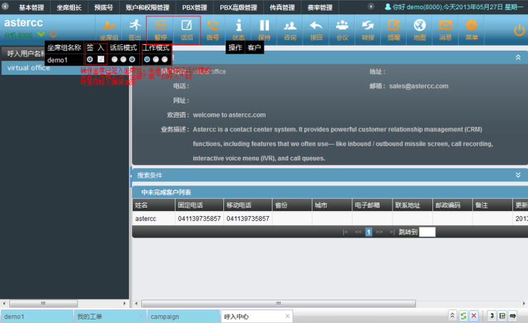Screen dimensions: 528x323
Task: Collapse the virtual office info panel
Action: pos(518,56)
